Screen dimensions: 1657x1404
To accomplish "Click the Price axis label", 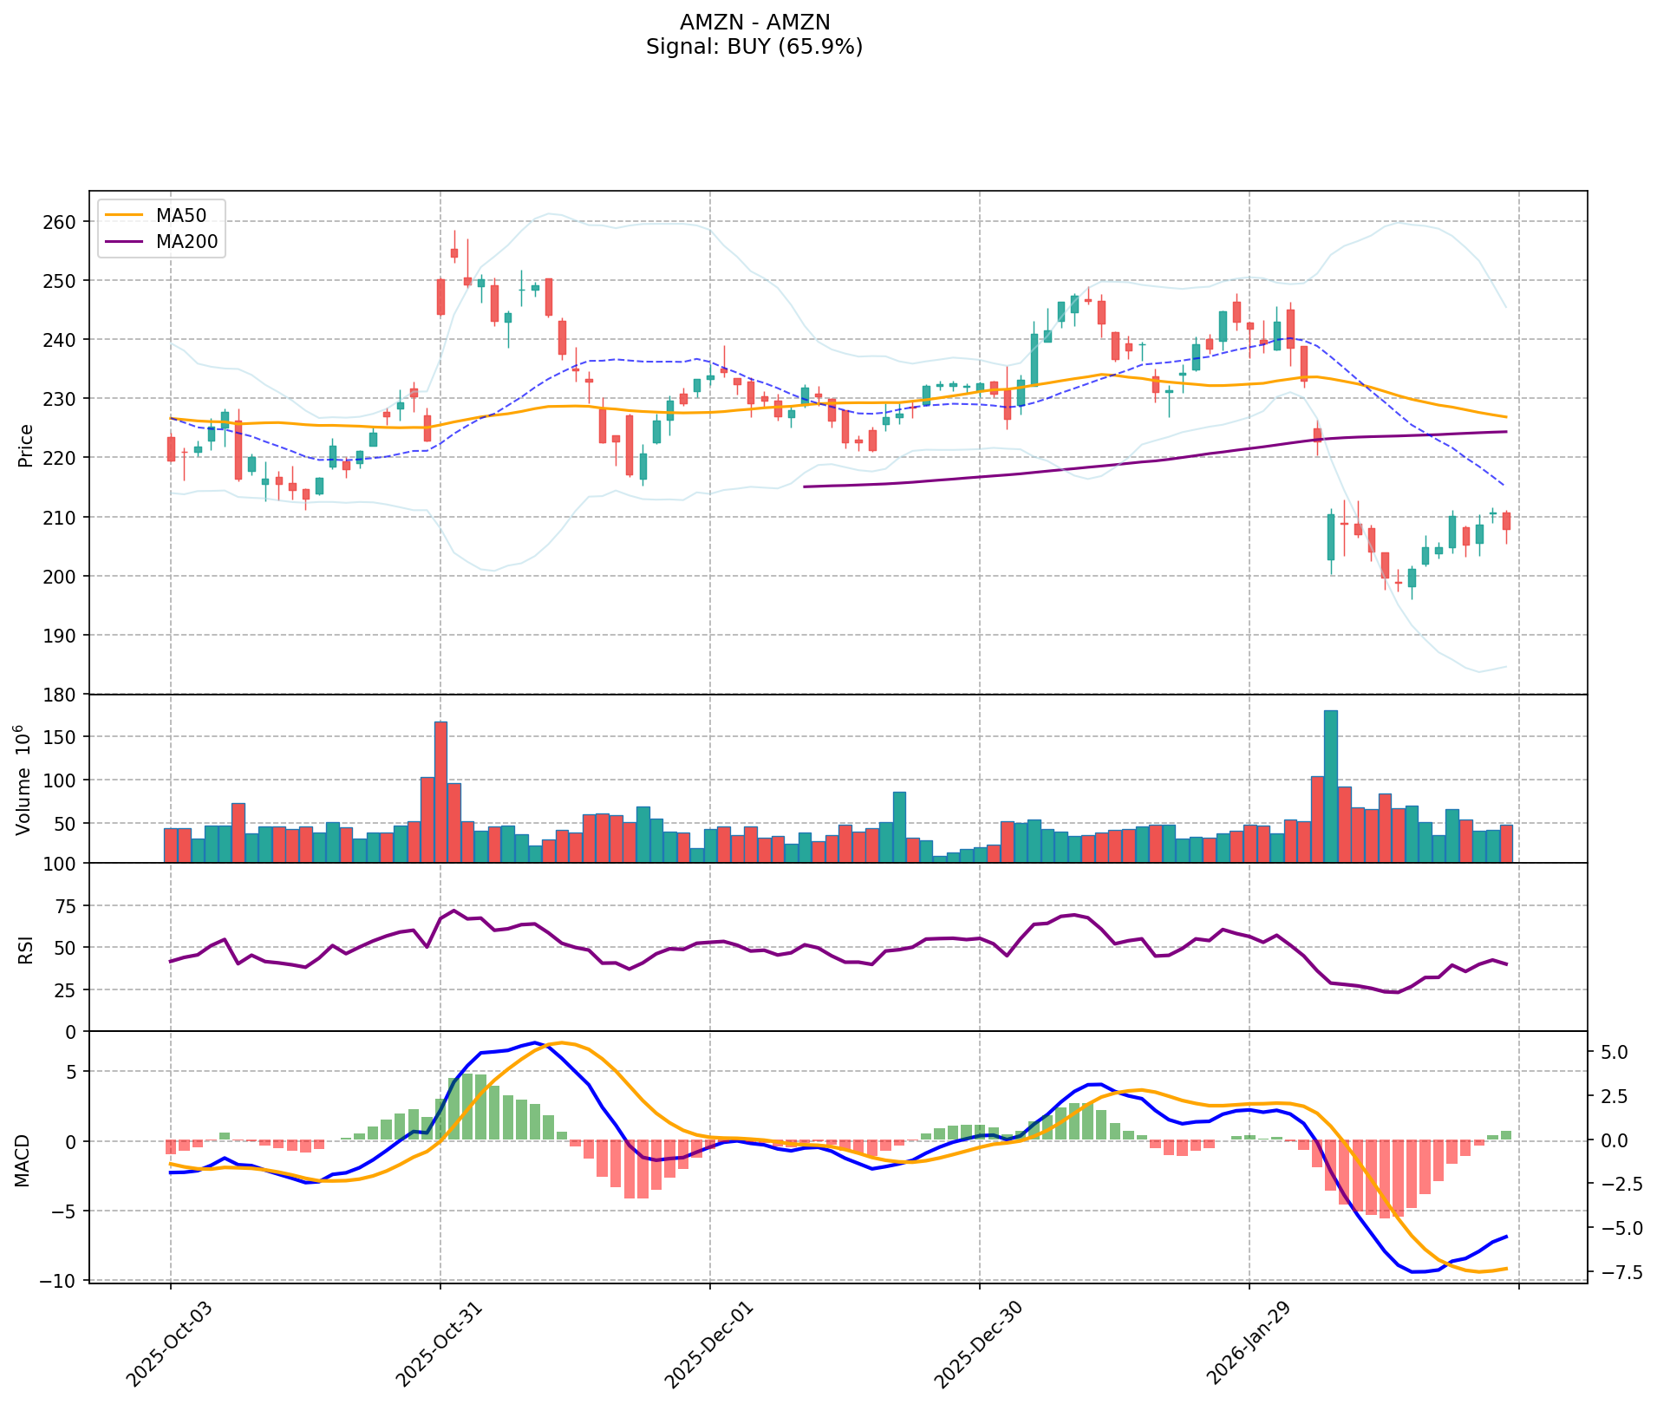I will pyautogui.click(x=26, y=445).
